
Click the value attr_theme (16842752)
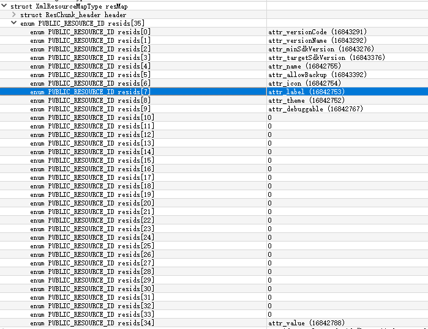click(x=306, y=100)
